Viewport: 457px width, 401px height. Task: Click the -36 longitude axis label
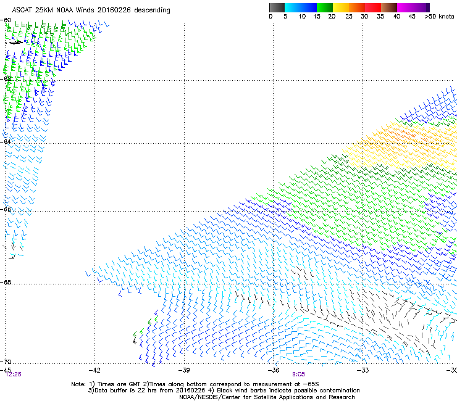274,370
